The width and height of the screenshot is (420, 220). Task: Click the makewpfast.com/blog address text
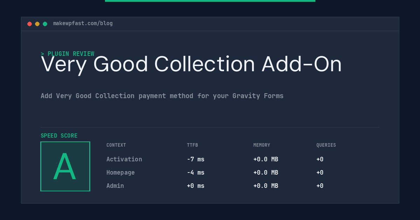pyautogui.click(x=83, y=23)
